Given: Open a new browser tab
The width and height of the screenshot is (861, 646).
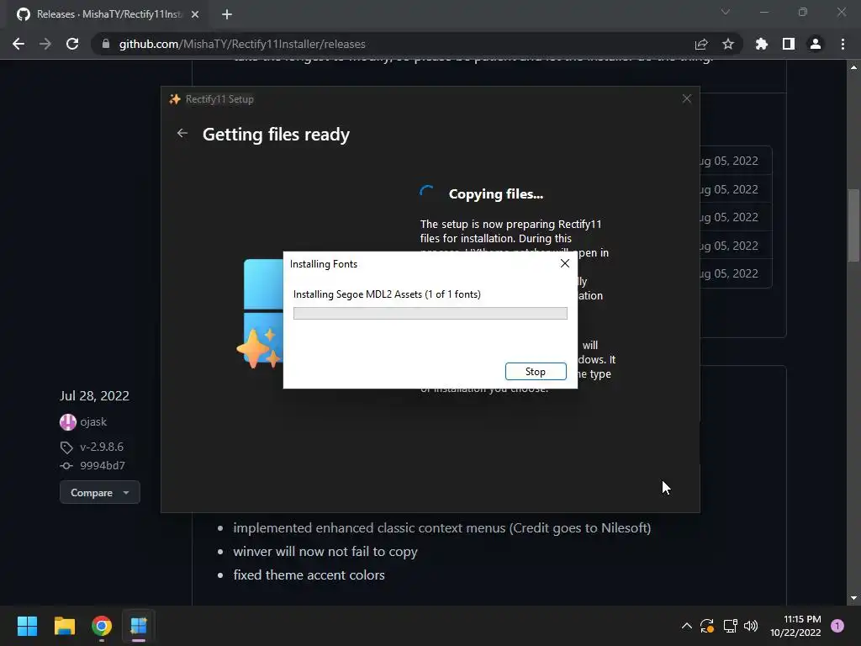Looking at the screenshot, I should (227, 14).
